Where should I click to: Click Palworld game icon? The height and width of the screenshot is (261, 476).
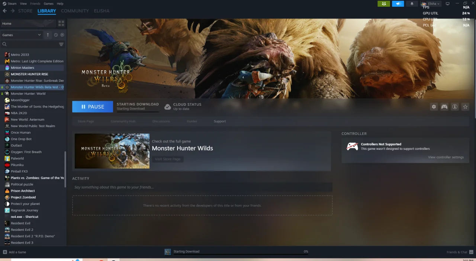tap(7, 158)
